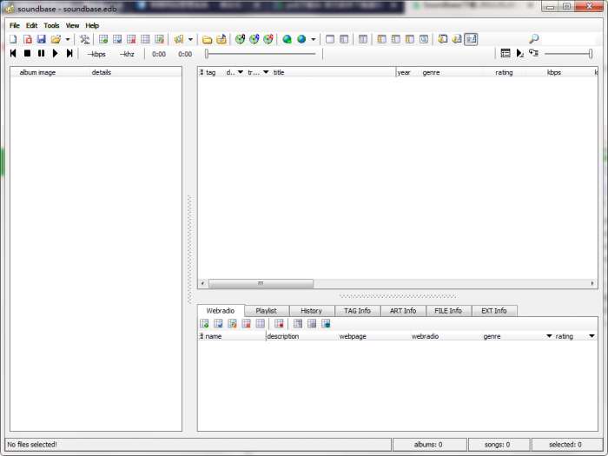This screenshot has height=456, width=608.
Task: Switch to the Playlist tab
Action: pos(266,310)
